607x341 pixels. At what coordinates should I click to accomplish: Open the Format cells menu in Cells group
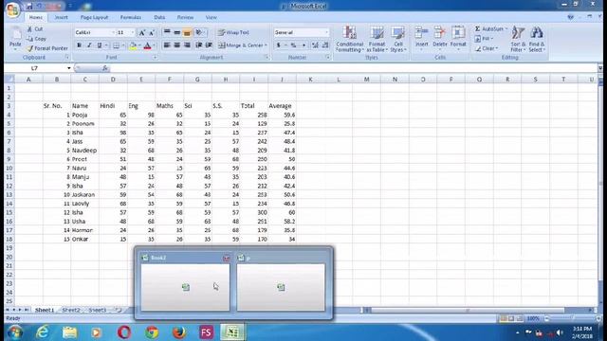(458, 39)
